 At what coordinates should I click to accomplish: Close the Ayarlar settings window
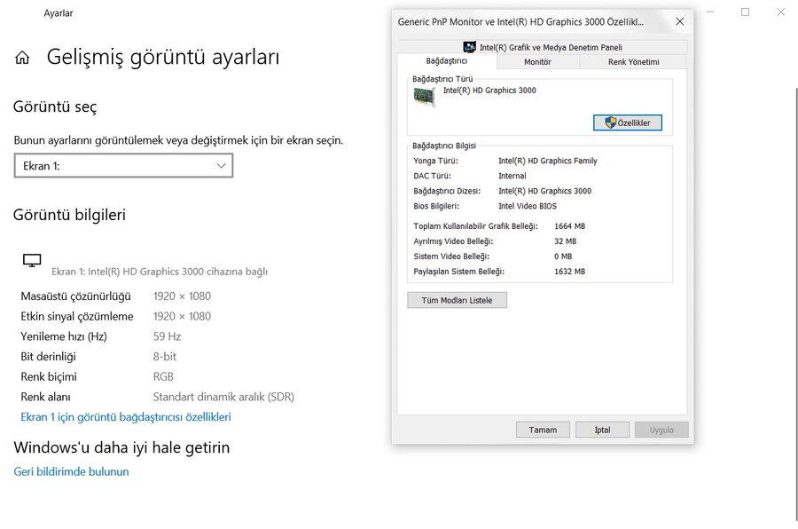pos(780,12)
